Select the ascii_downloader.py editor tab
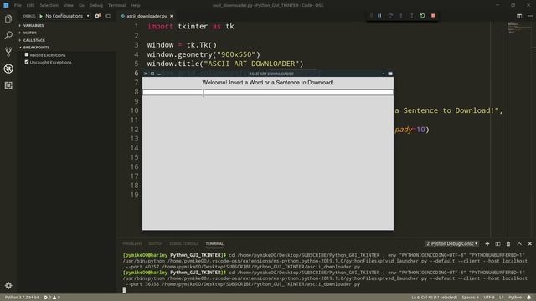 coord(147,16)
